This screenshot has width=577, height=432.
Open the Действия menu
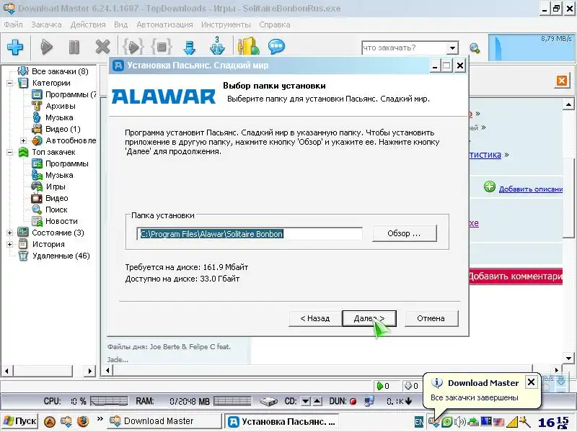pos(88,24)
